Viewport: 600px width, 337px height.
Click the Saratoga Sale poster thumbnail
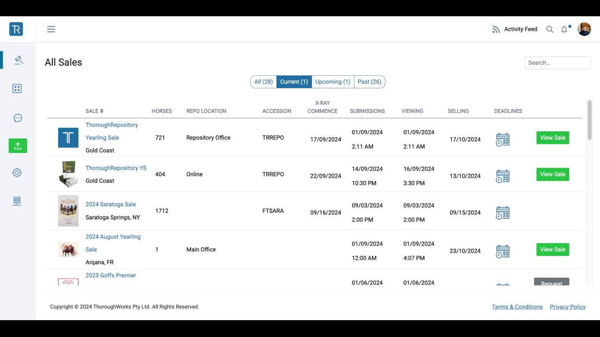pos(68,211)
